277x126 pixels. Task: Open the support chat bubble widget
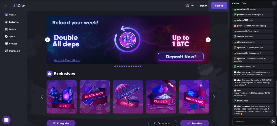pyautogui.click(x=6, y=120)
